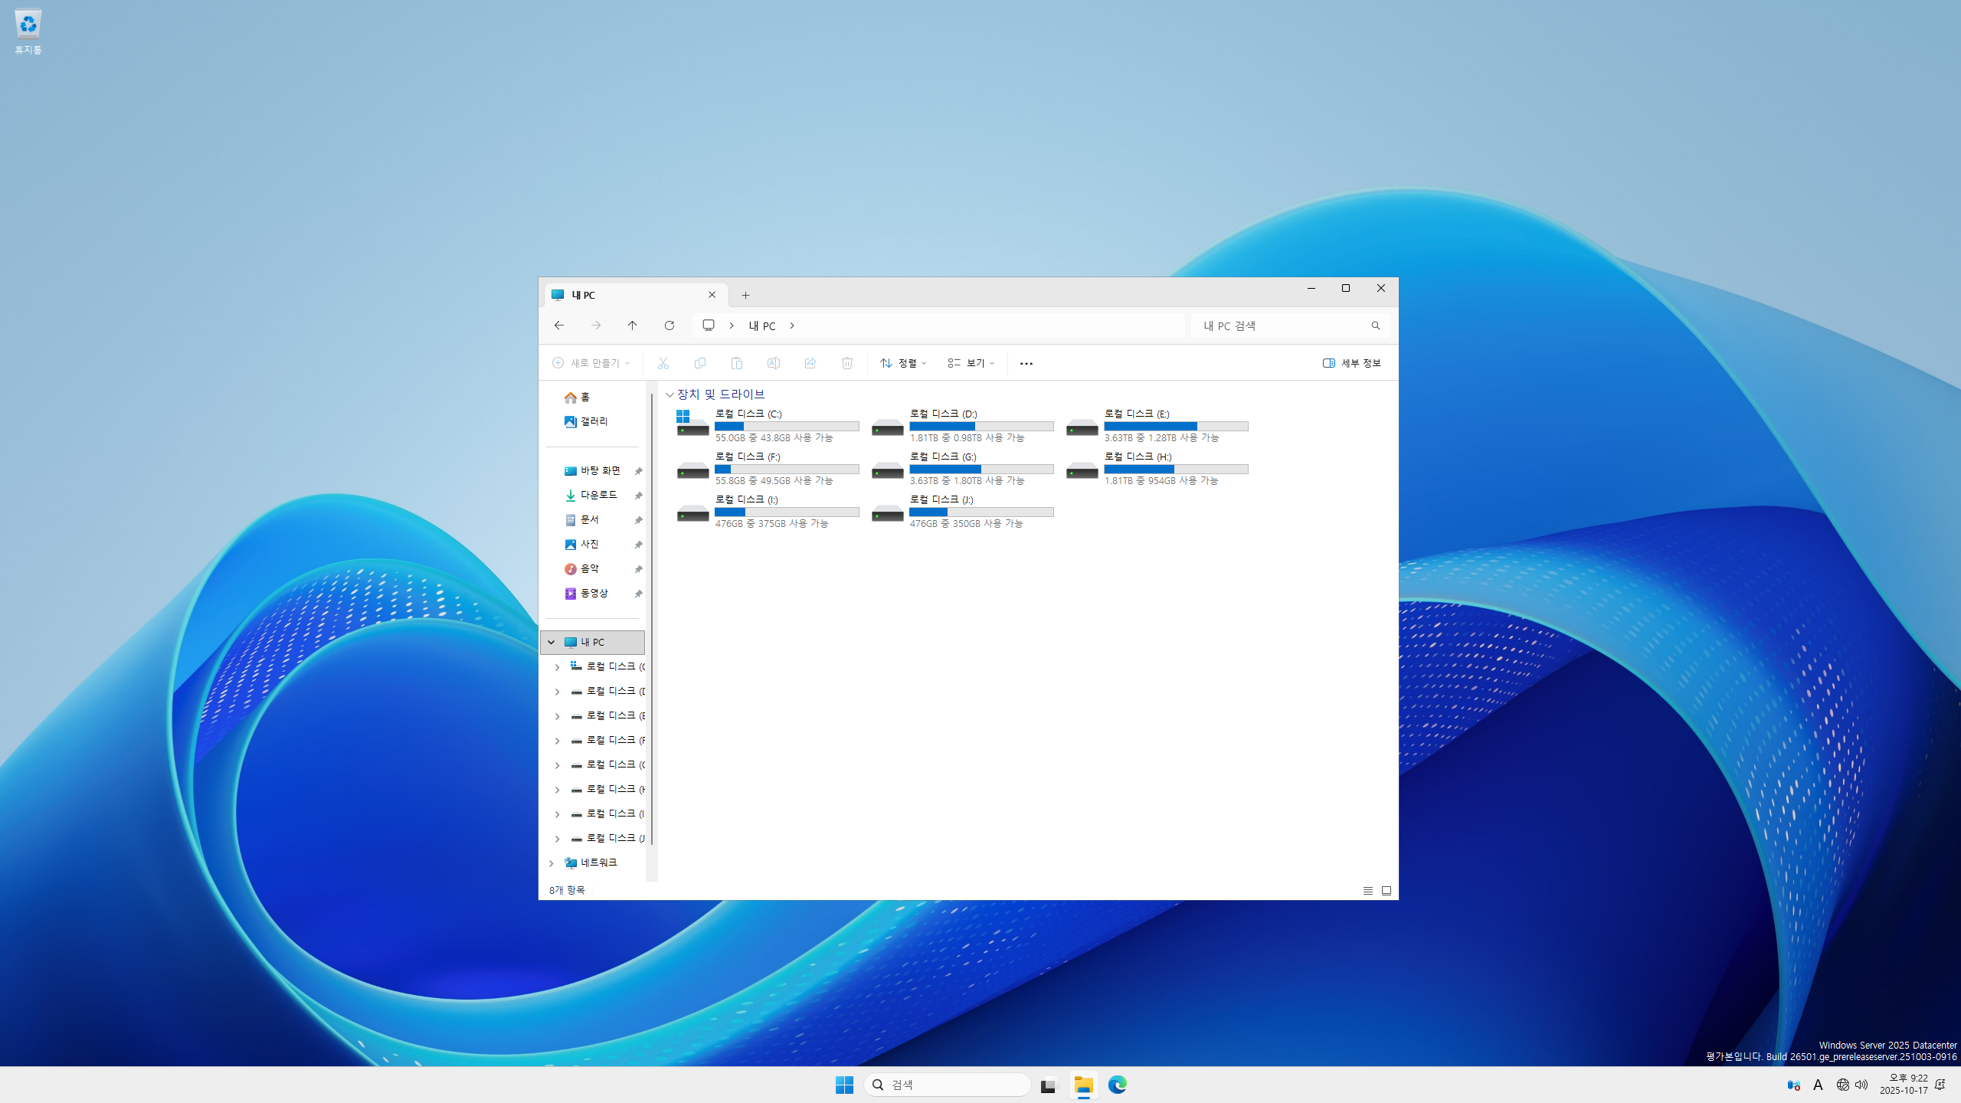Screen dimensions: 1961x1103
Task: Toggle the 세부 정보 details pane
Action: (x=1351, y=363)
